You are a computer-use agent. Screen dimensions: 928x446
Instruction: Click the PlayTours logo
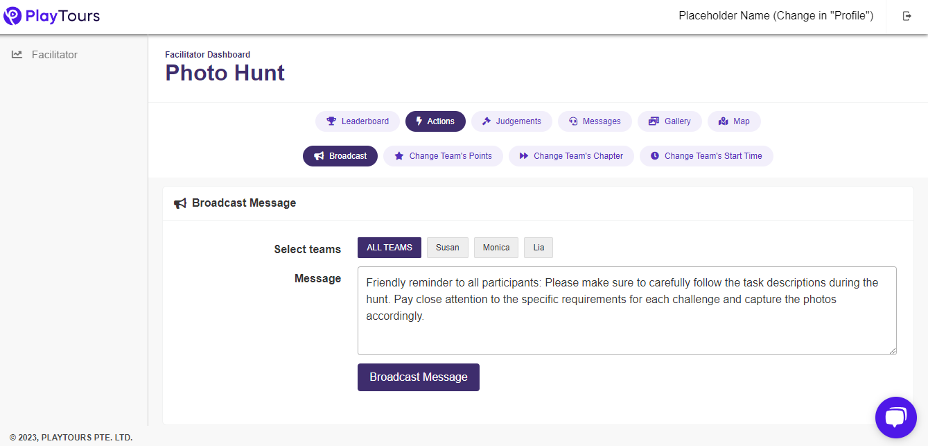point(51,15)
